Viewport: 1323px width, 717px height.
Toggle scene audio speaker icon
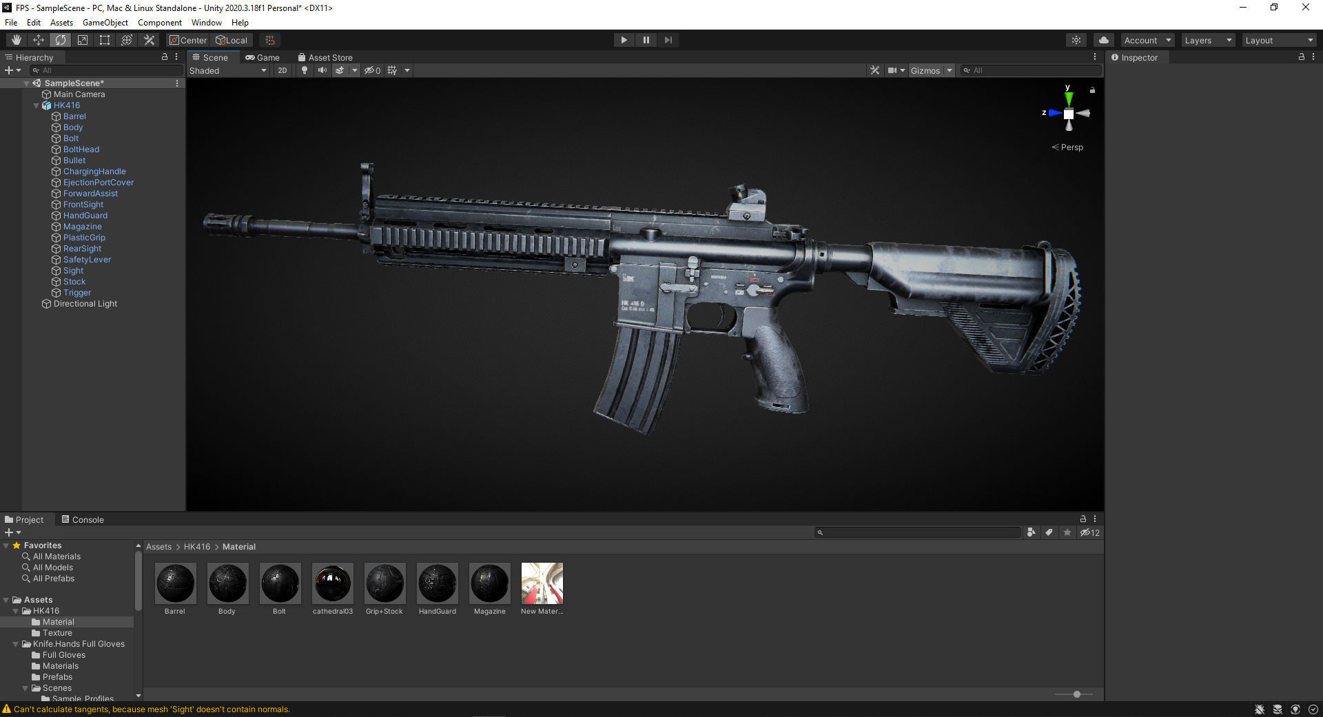pyautogui.click(x=322, y=70)
